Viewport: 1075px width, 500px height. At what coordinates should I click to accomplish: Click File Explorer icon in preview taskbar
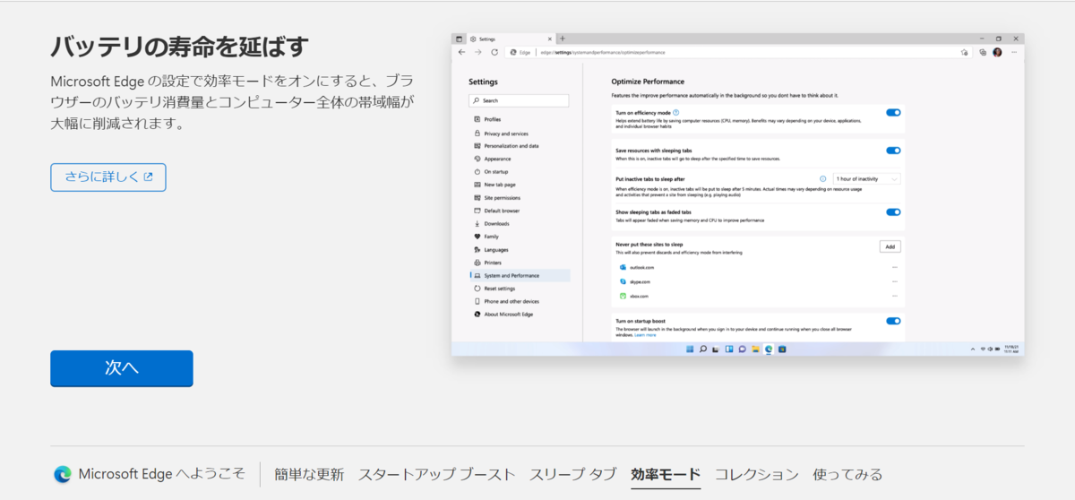pyautogui.click(x=755, y=349)
